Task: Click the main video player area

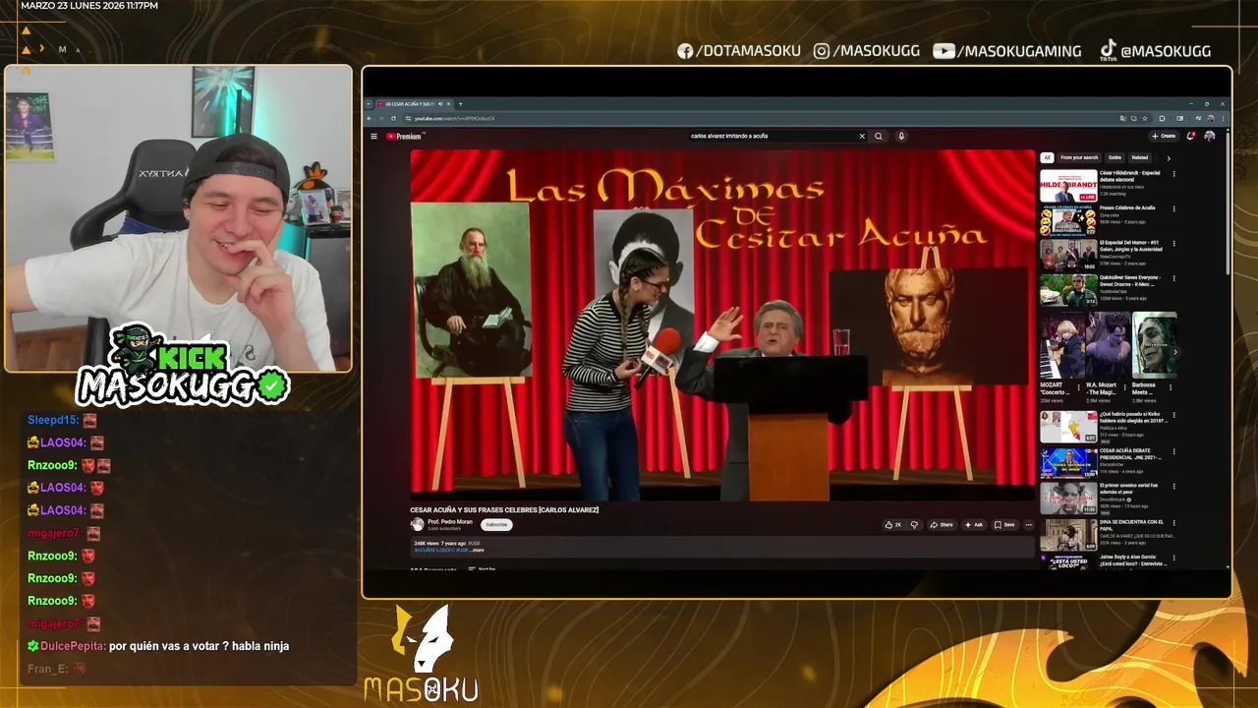Action: [x=722, y=325]
